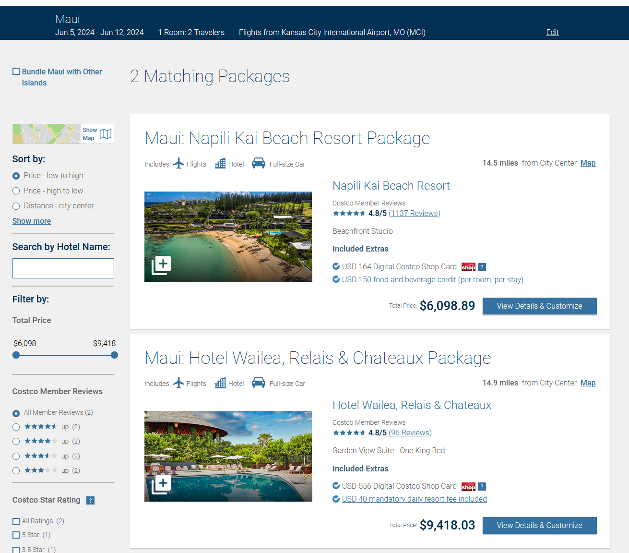
Task: Click star rating icons for Hotel Wailea
Action: pos(349,433)
